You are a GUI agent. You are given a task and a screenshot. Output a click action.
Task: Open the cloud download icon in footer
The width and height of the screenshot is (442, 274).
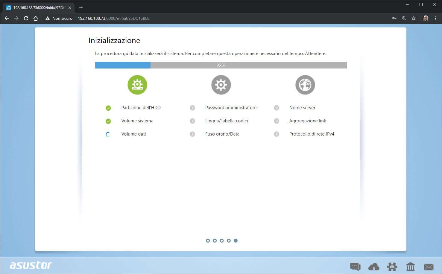tap(374, 266)
